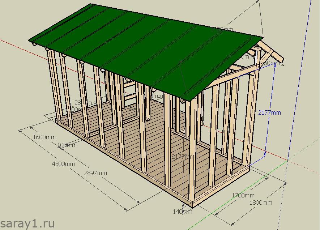The image size is (320, 230).
Task: Click the 1800mm width dimension text
Action: pyautogui.click(x=261, y=203)
